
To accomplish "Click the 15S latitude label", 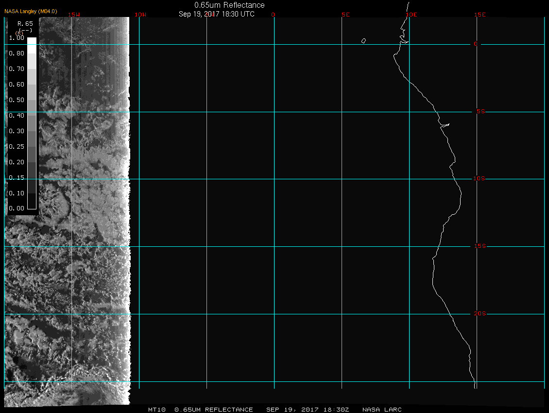I will 480,246.
